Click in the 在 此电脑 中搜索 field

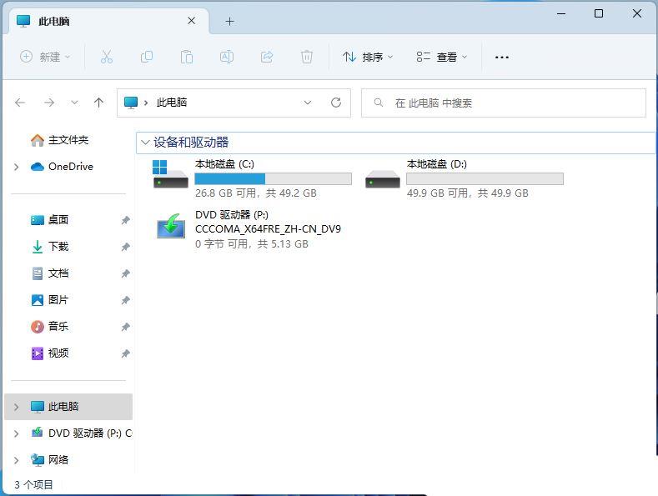click(x=504, y=103)
